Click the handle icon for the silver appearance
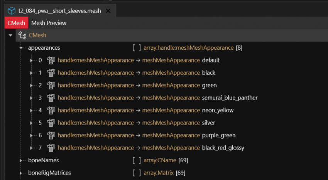 click(51, 123)
